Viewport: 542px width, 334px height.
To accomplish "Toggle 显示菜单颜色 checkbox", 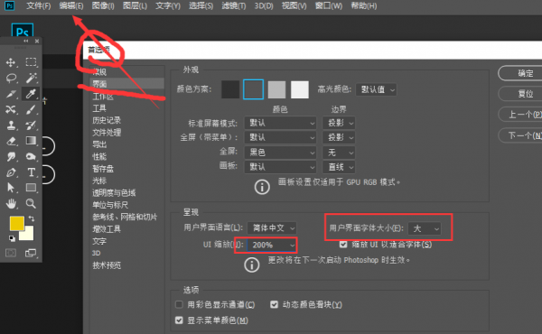I will point(179,320).
